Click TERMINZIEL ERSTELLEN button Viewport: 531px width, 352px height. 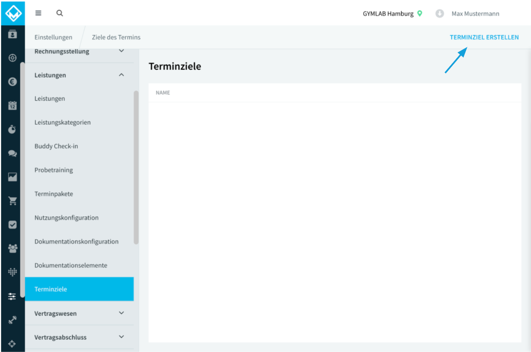click(484, 37)
